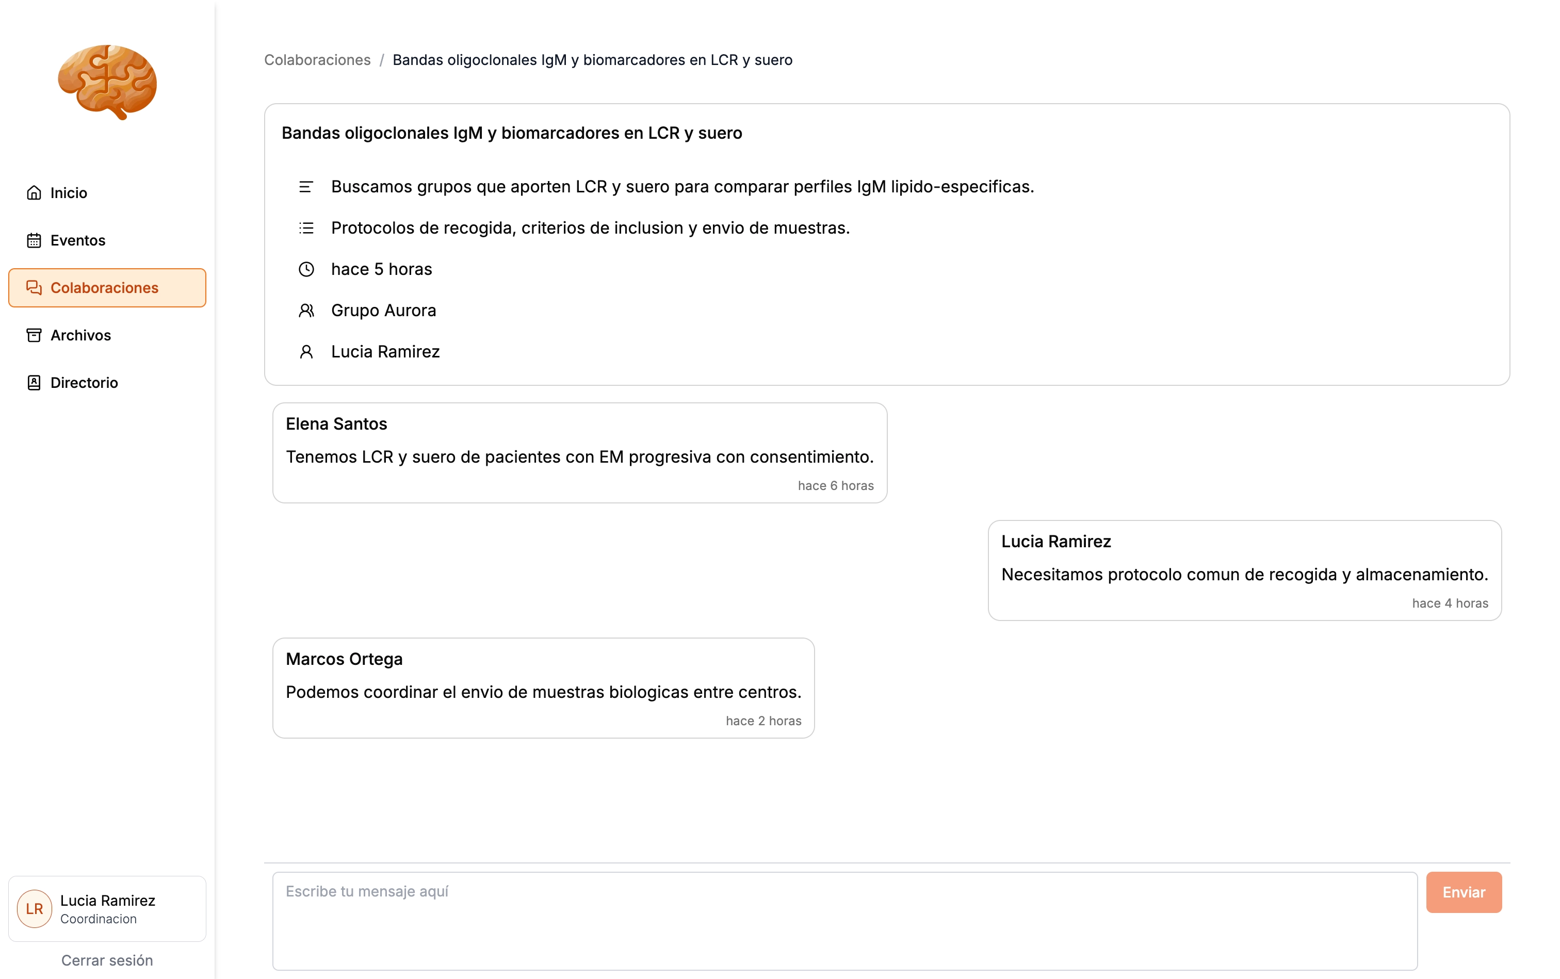
Task: Click the LR avatar circle
Action: pyautogui.click(x=35, y=908)
